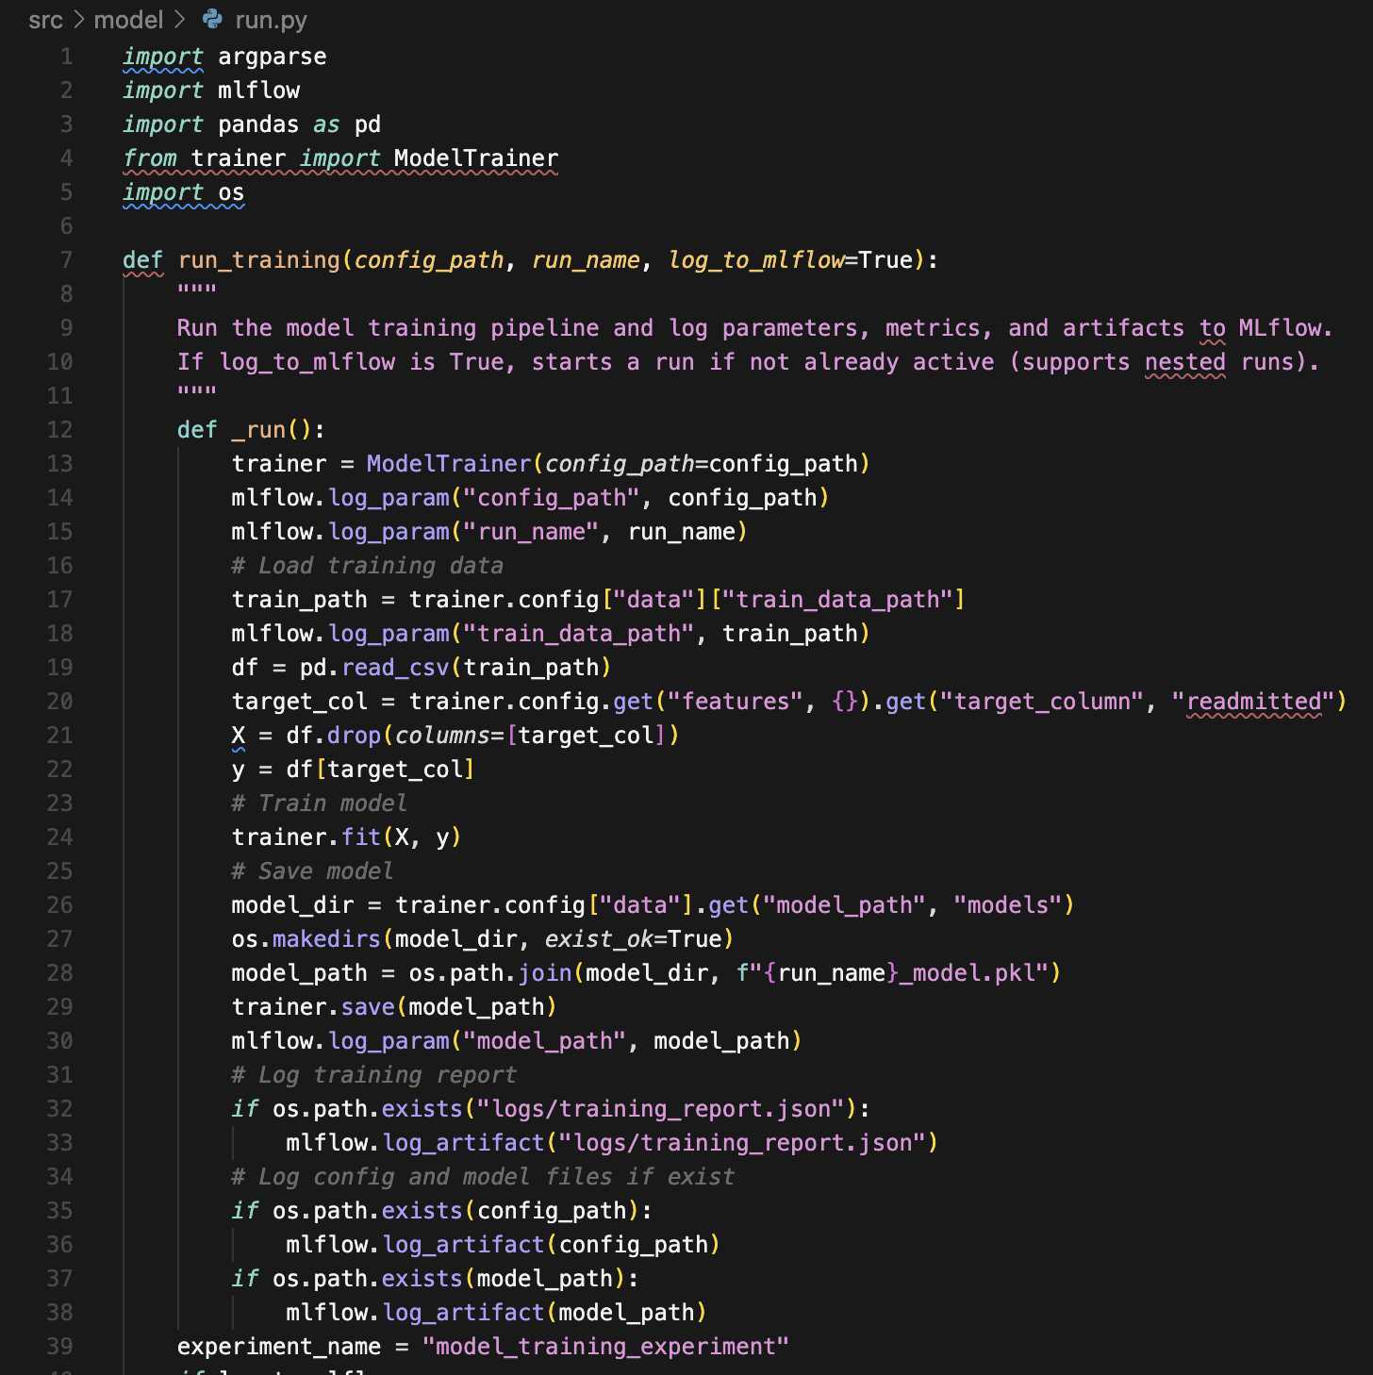This screenshot has height=1375, width=1373.
Task: Click line number 32 in the gutter
Action: coord(59,1109)
